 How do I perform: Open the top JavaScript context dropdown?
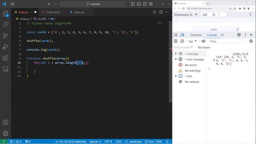[x=192, y=41]
